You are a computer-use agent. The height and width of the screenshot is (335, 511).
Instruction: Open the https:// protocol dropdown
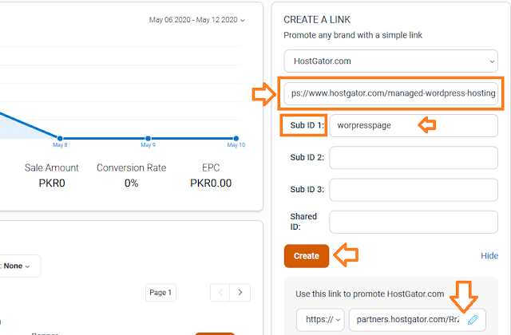click(x=320, y=320)
